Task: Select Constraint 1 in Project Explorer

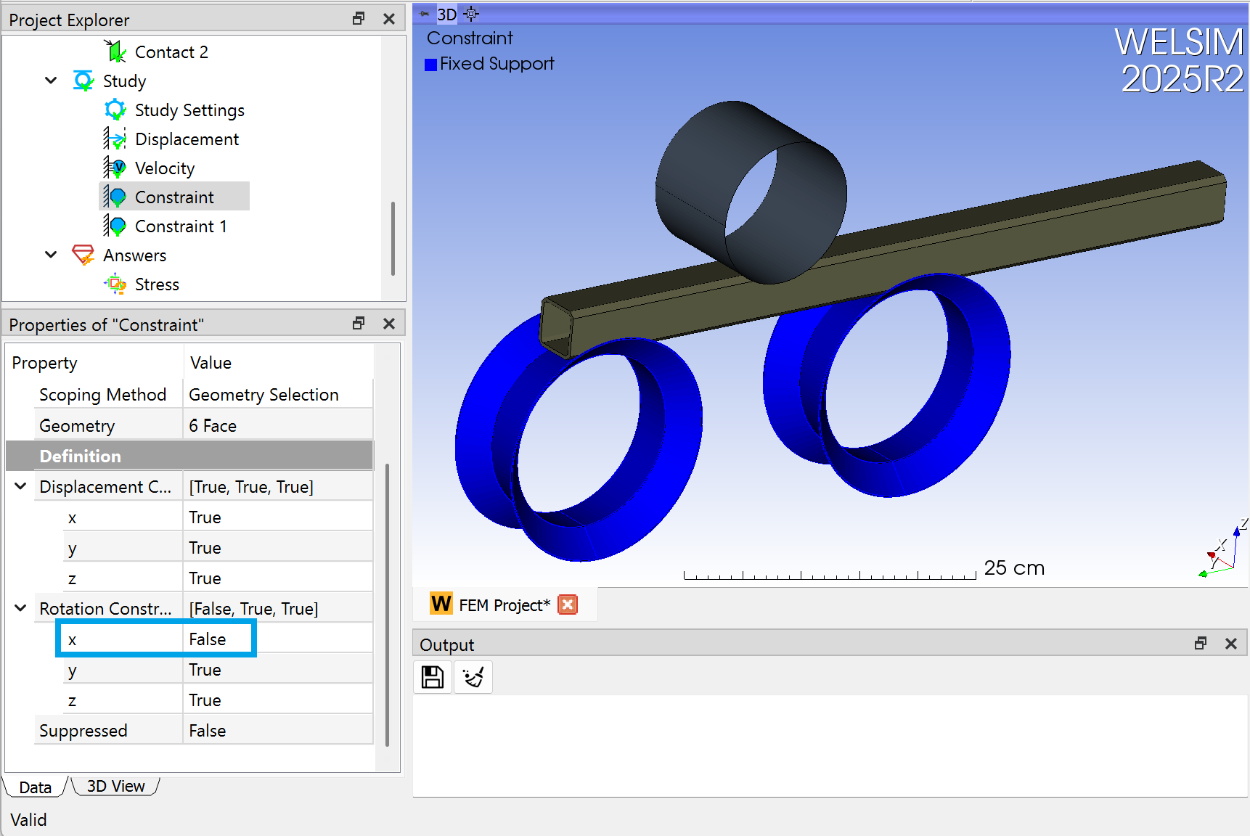Action: coord(180,226)
